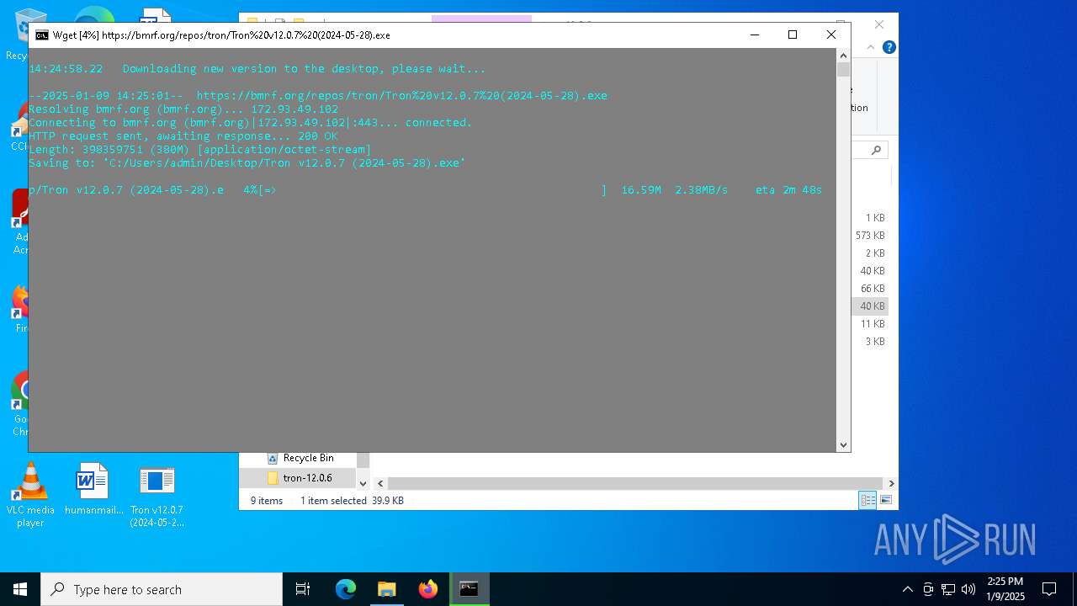Open Windows Start menu
This screenshot has height=606, width=1077.
pos(20,589)
